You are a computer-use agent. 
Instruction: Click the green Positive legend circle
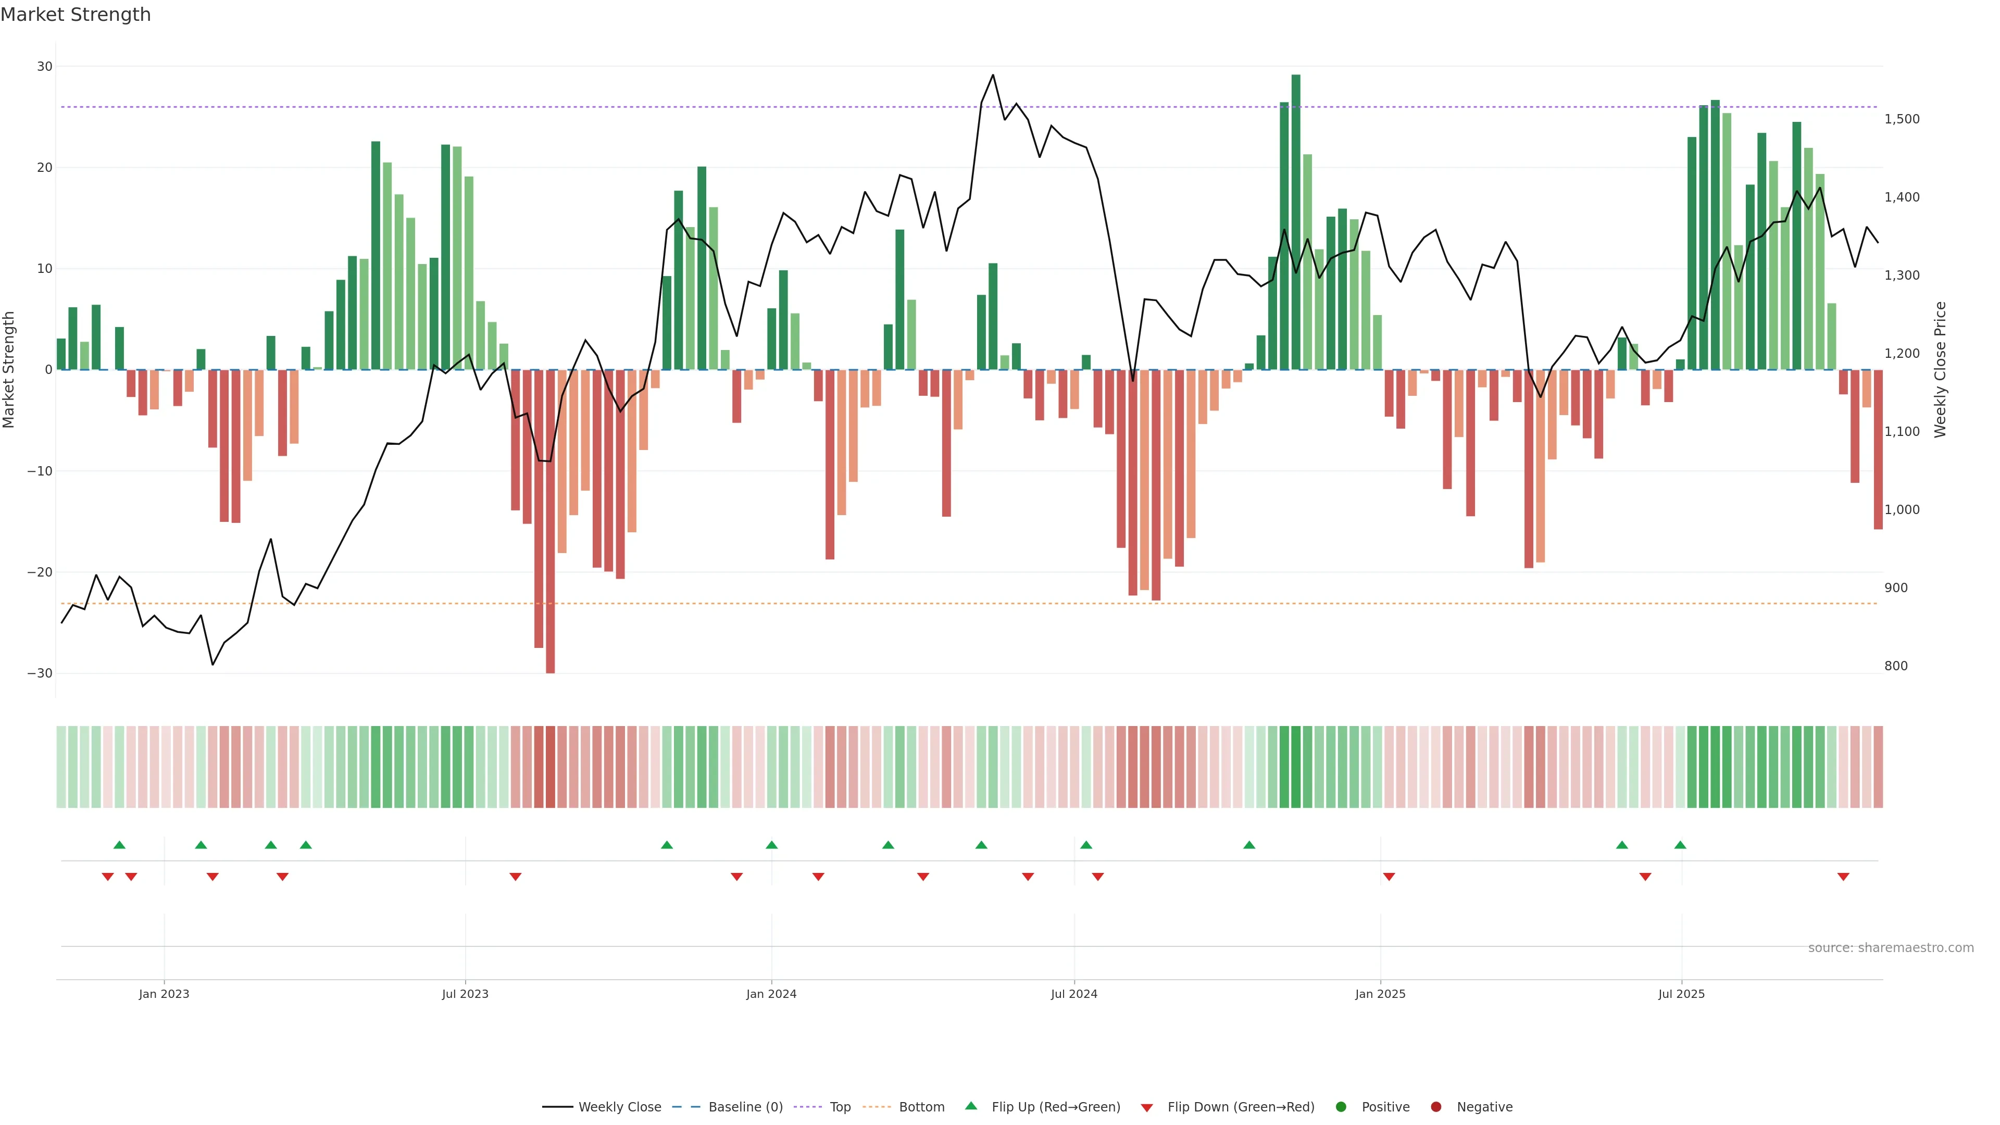coord(1341,1107)
